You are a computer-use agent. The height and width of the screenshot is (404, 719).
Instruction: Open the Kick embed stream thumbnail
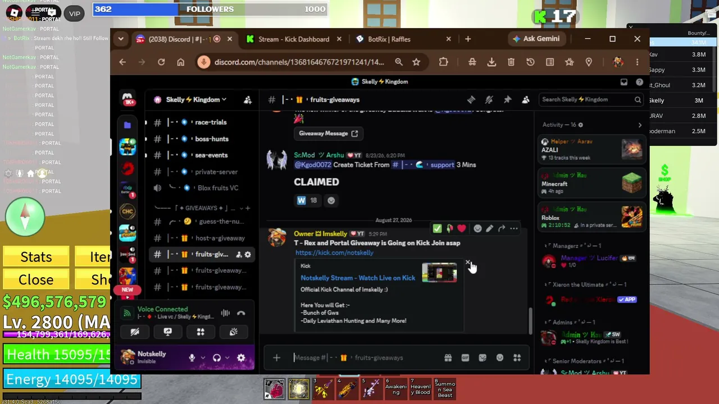[x=439, y=272]
